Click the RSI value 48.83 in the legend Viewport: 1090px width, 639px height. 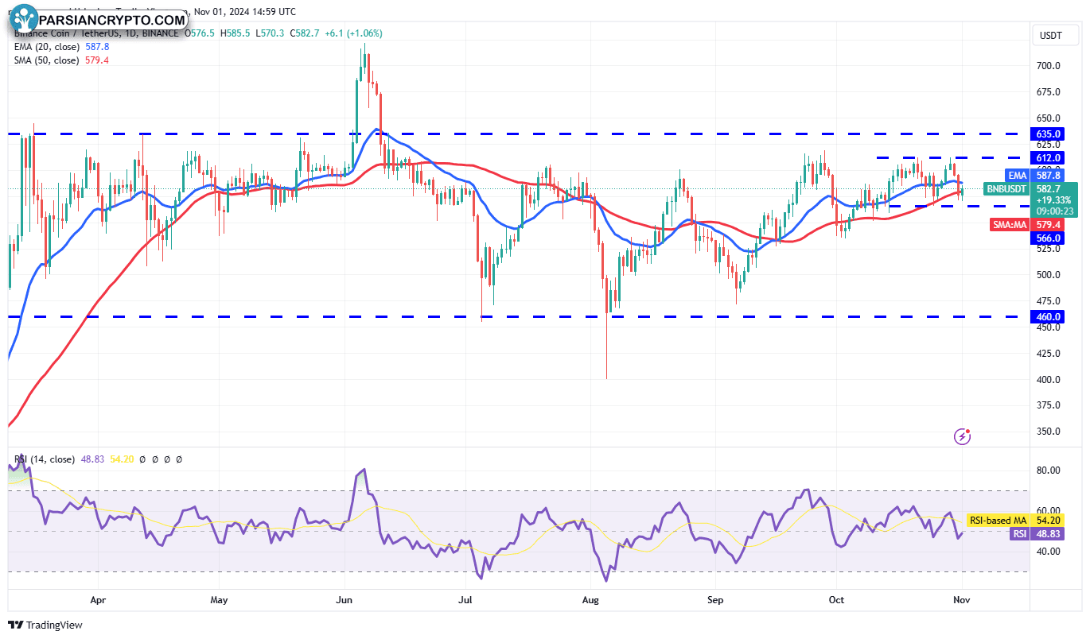point(93,459)
